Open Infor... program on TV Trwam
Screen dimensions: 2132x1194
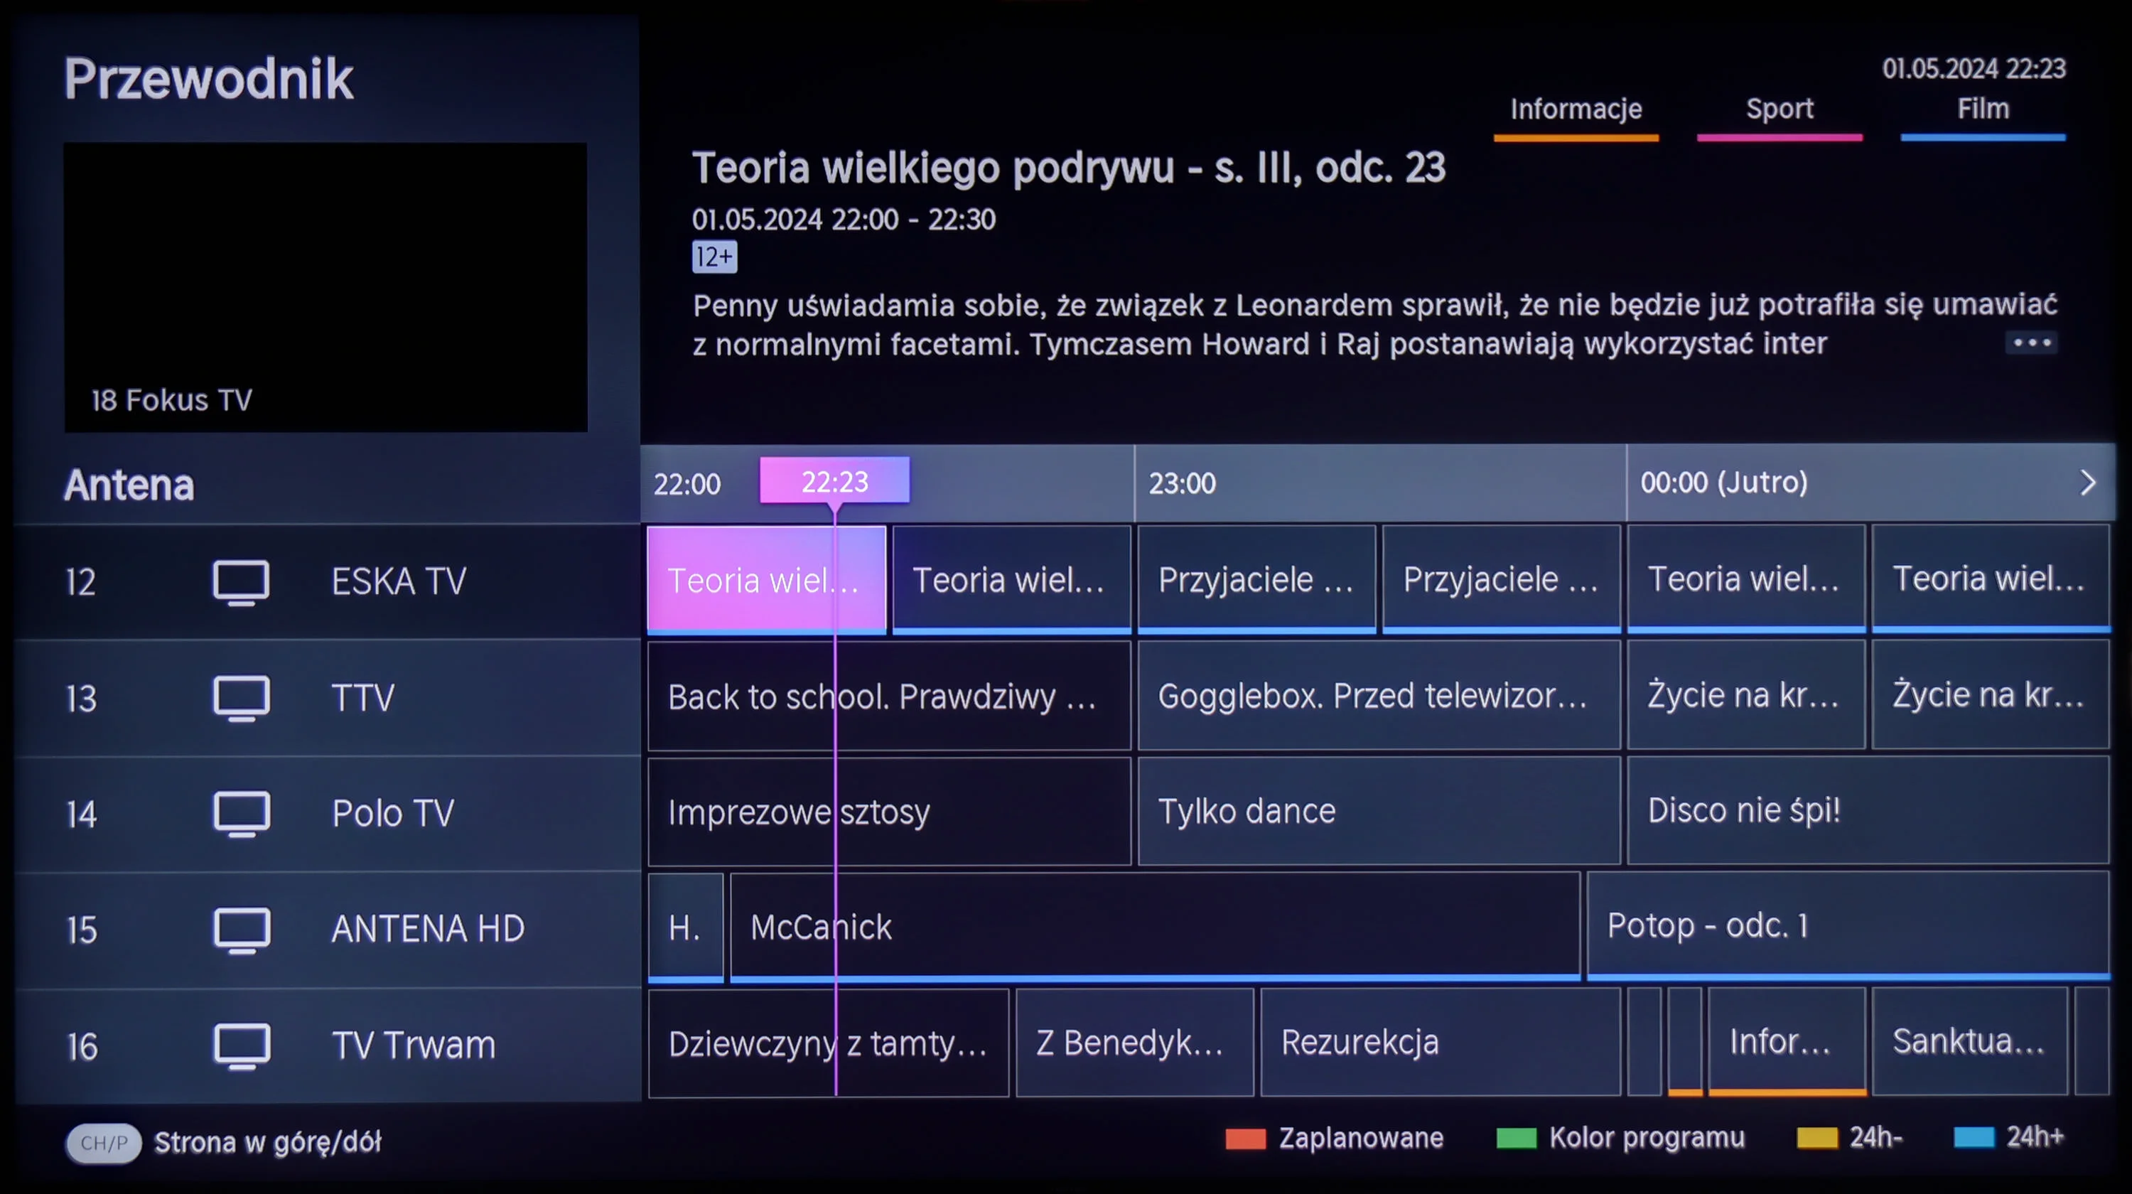coord(1787,1041)
